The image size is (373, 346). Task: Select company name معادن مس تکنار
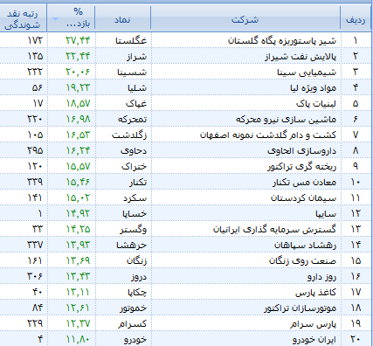coord(304,182)
